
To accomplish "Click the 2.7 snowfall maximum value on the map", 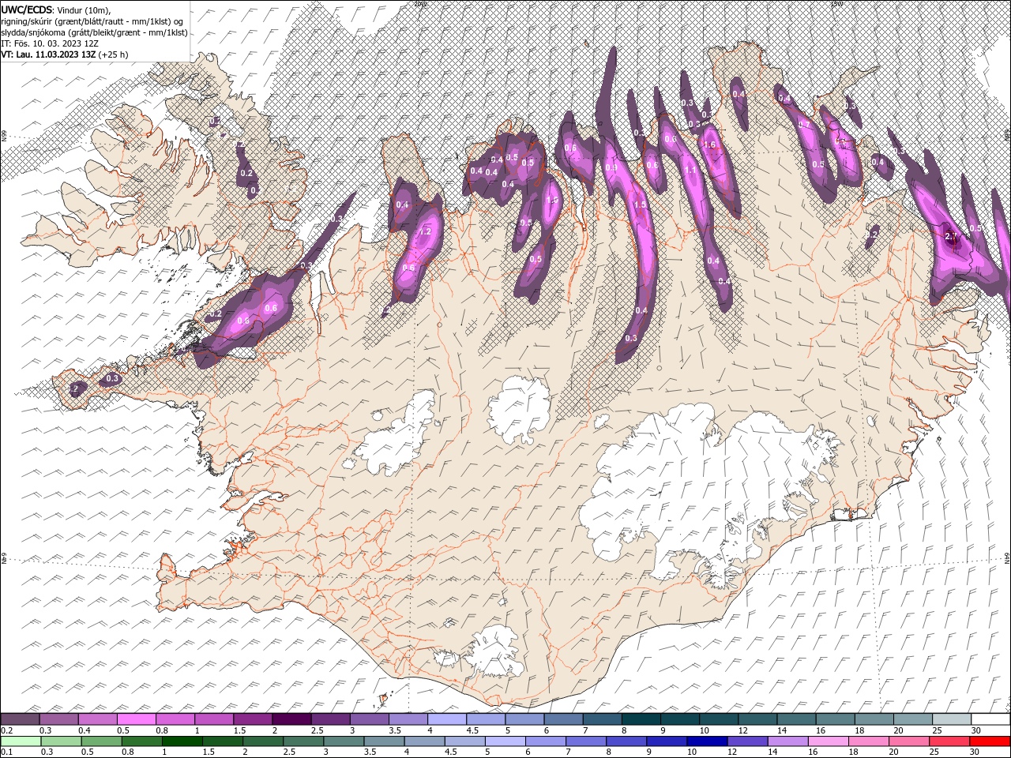I will (x=951, y=236).
